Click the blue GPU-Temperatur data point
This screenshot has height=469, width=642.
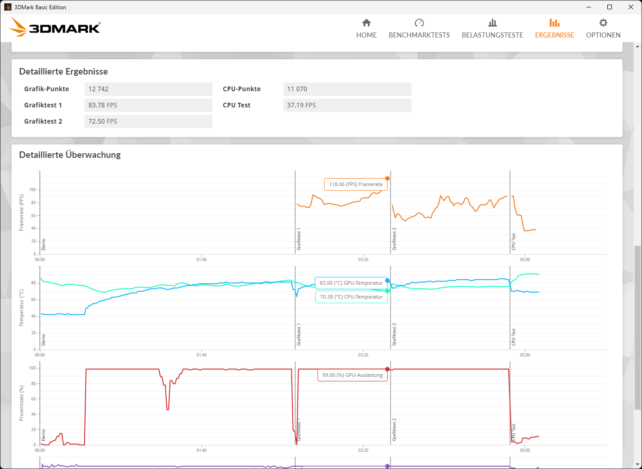click(x=387, y=281)
